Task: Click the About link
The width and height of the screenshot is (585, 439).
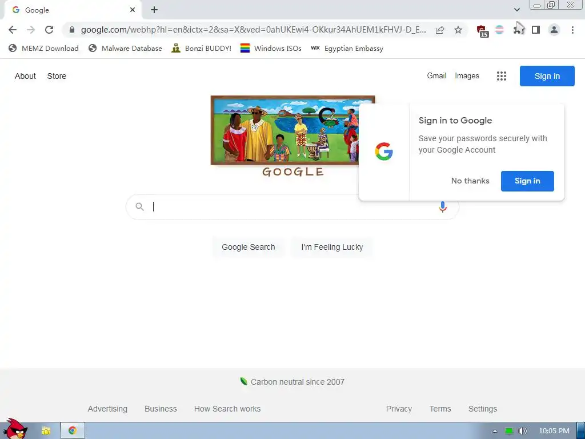Action: pyautogui.click(x=25, y=76)
